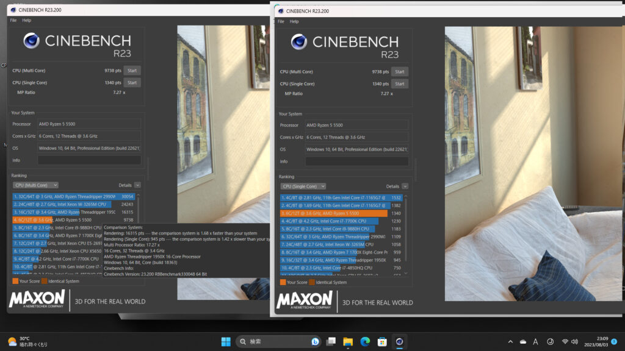The image size is (625, 351).
Task: Start the CPU (Single Core) test in right window
Action: coord(399,83)
